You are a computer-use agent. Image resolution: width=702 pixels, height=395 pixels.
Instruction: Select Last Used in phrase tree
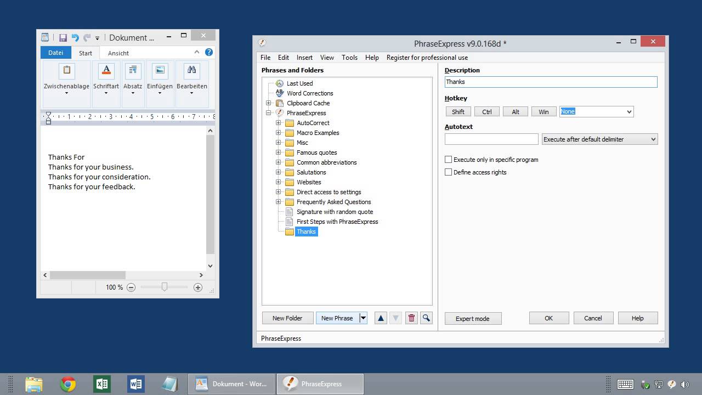[x=299, y=83]
